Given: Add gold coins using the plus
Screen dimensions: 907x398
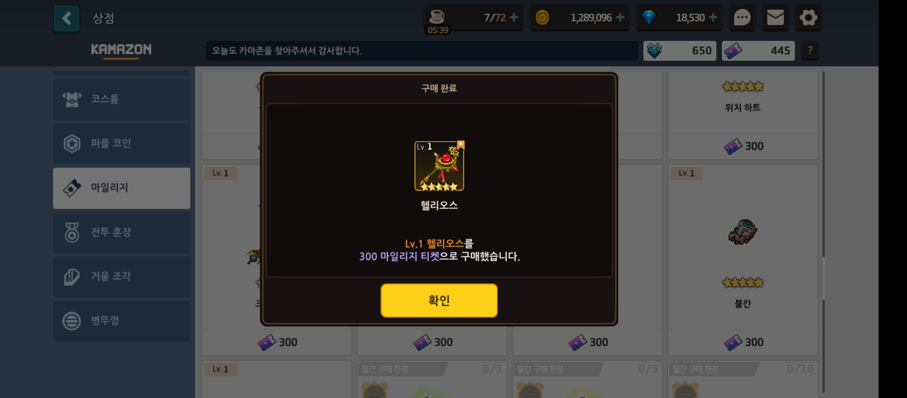Looking at the screenshot, I should click(x=620, y=17).
